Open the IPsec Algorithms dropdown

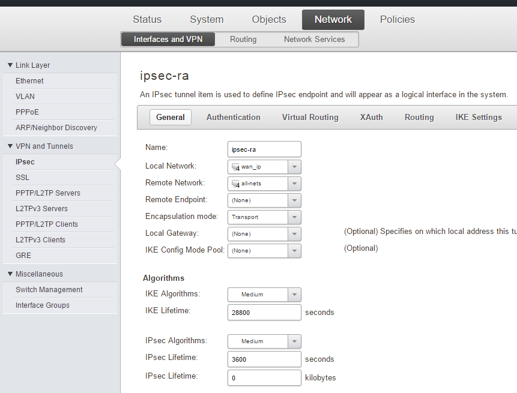[294, 341]
